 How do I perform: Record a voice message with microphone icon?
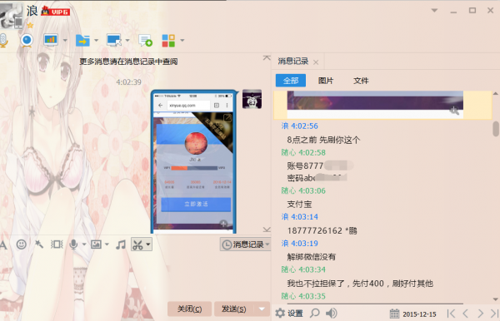coord(73,244)
